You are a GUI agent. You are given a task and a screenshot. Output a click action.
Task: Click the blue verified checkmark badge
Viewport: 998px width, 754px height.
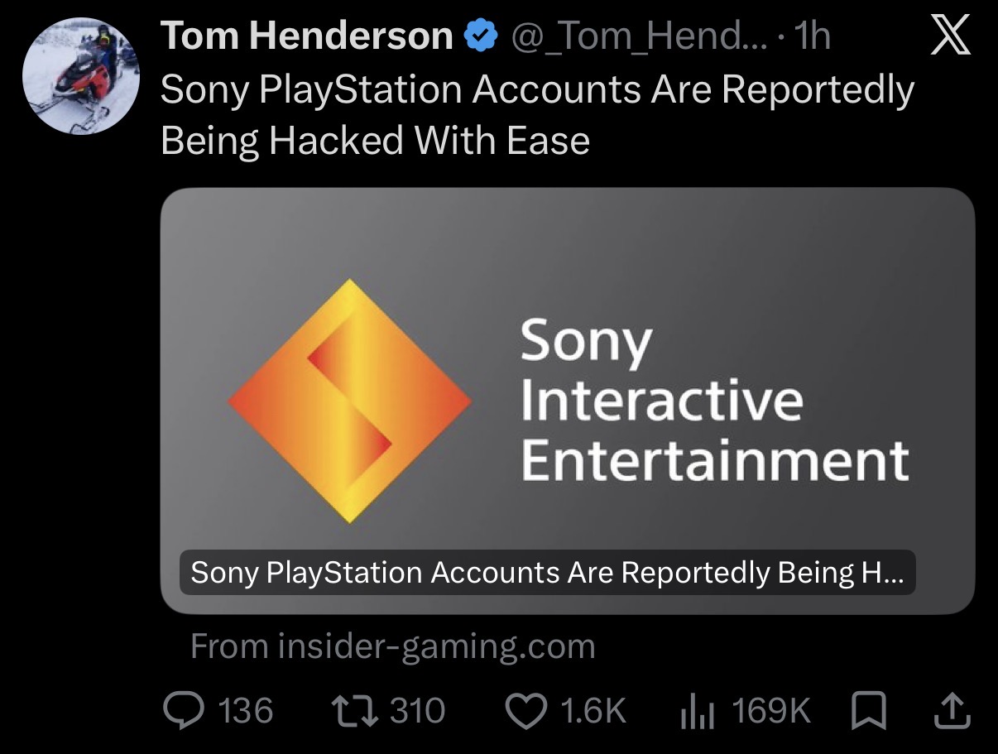coord(481,36)
